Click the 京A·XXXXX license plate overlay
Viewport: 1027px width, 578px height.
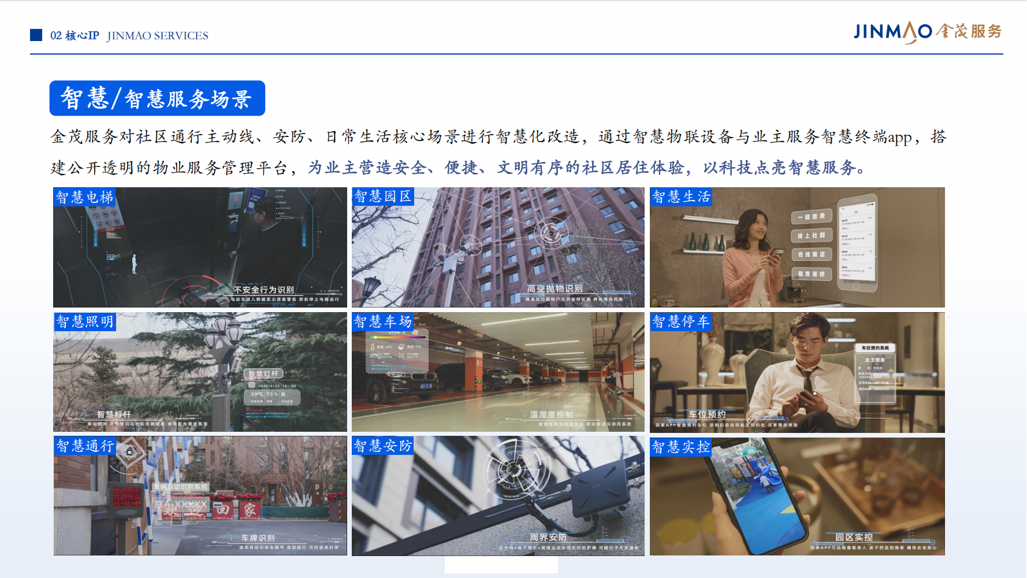[x=180, y=505]
